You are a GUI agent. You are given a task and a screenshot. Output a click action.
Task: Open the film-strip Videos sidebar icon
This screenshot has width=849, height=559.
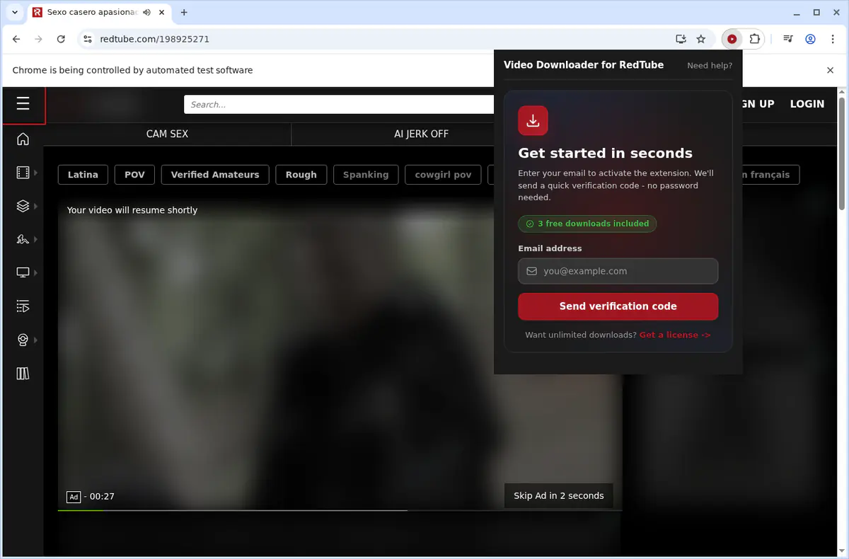click(23, 173)
